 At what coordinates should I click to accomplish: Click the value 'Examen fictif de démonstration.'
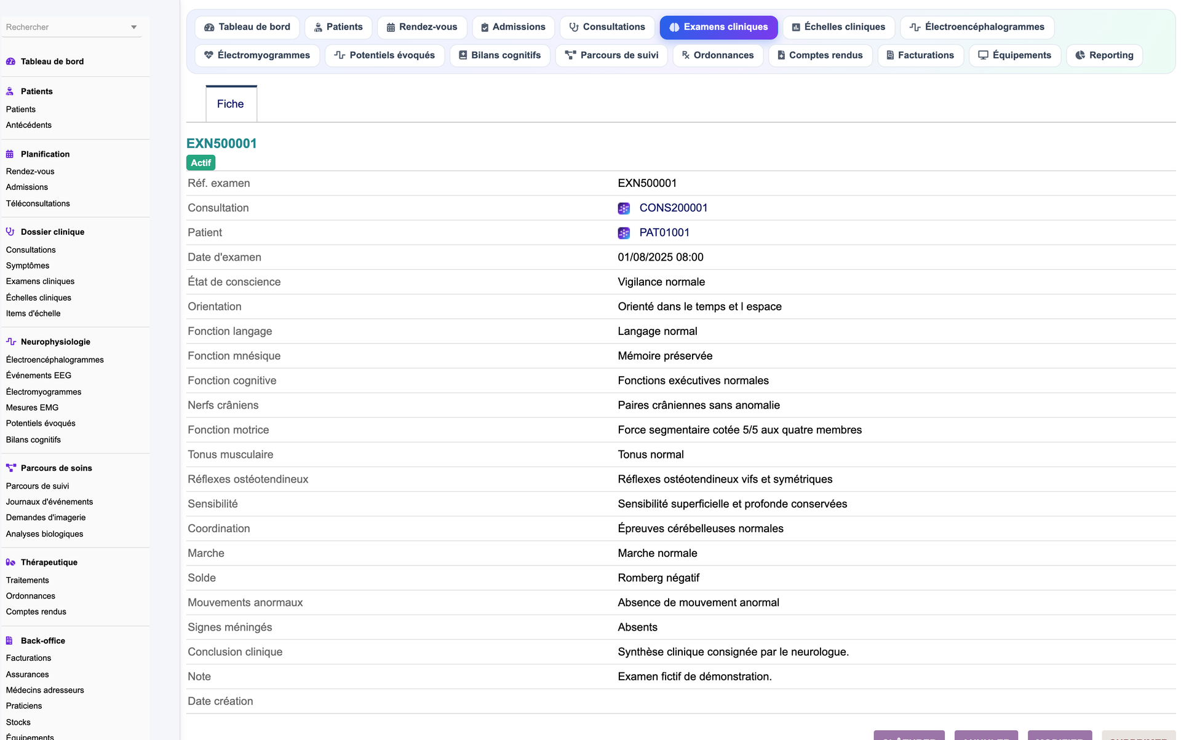coord(694,676)
